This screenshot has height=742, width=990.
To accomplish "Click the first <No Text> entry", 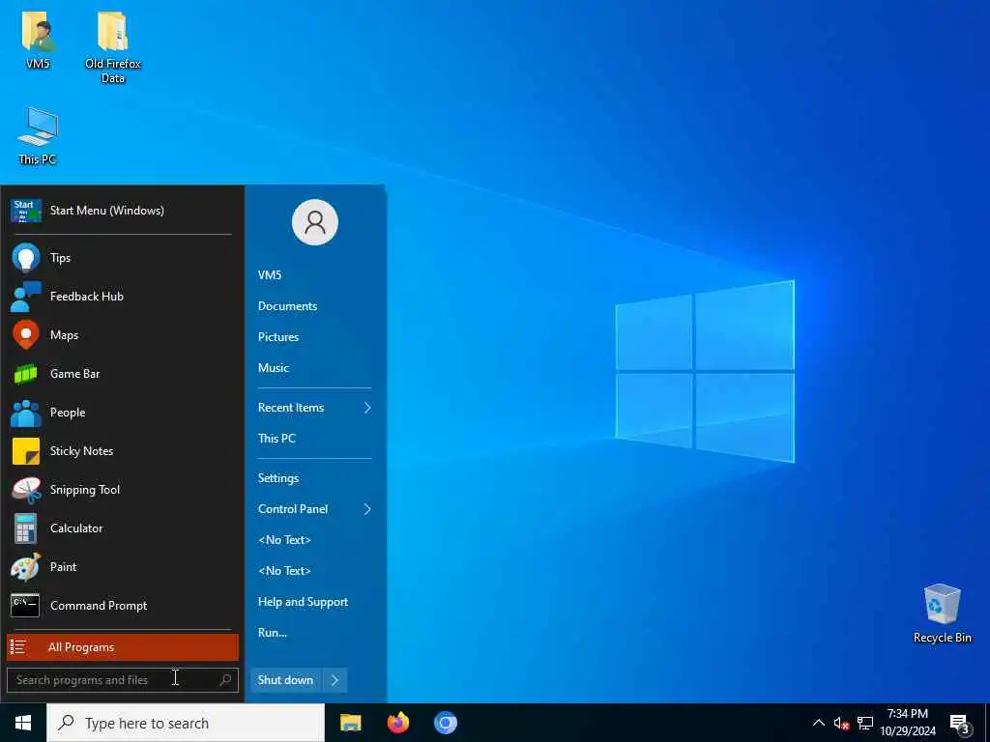I will coord(285,540).
